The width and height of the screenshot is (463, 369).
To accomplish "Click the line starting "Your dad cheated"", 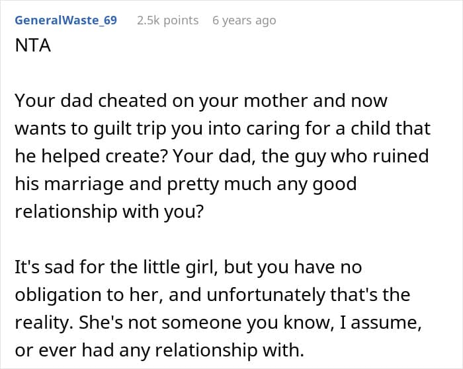I will tap(200, 102).
